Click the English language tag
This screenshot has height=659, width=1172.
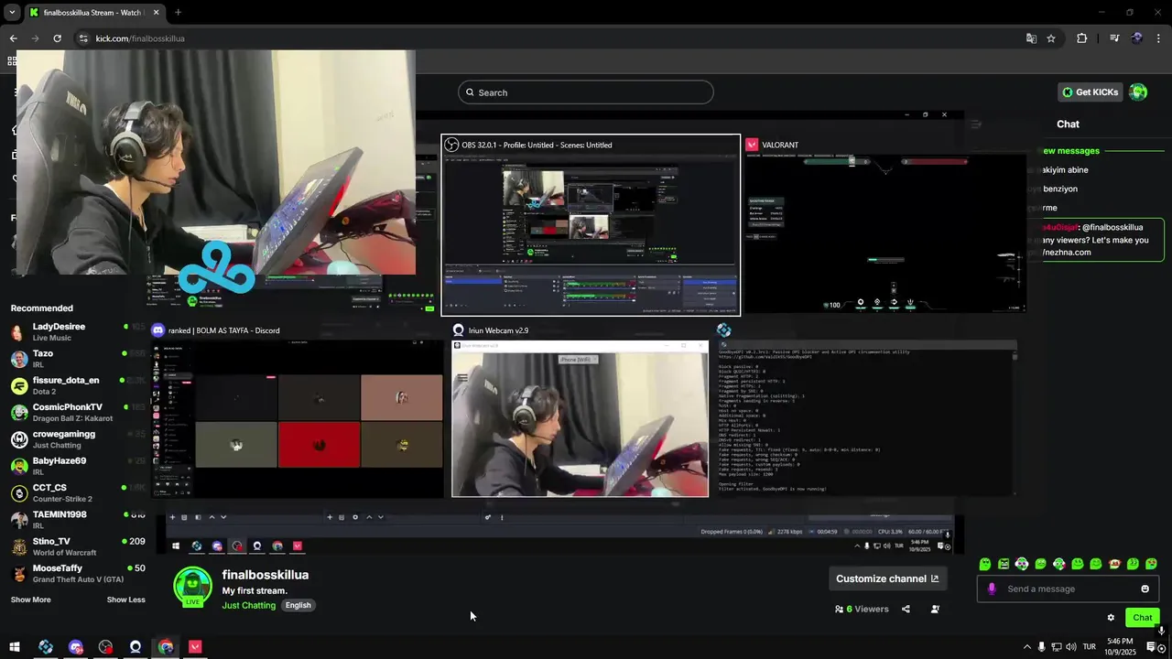coord(298,605)
